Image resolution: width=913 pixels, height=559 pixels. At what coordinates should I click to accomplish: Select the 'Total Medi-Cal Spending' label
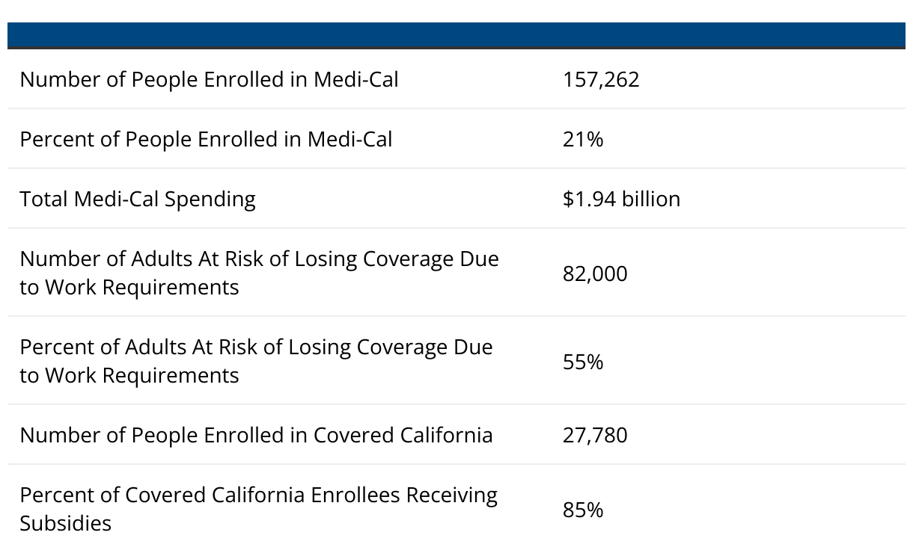click(138, 199)
